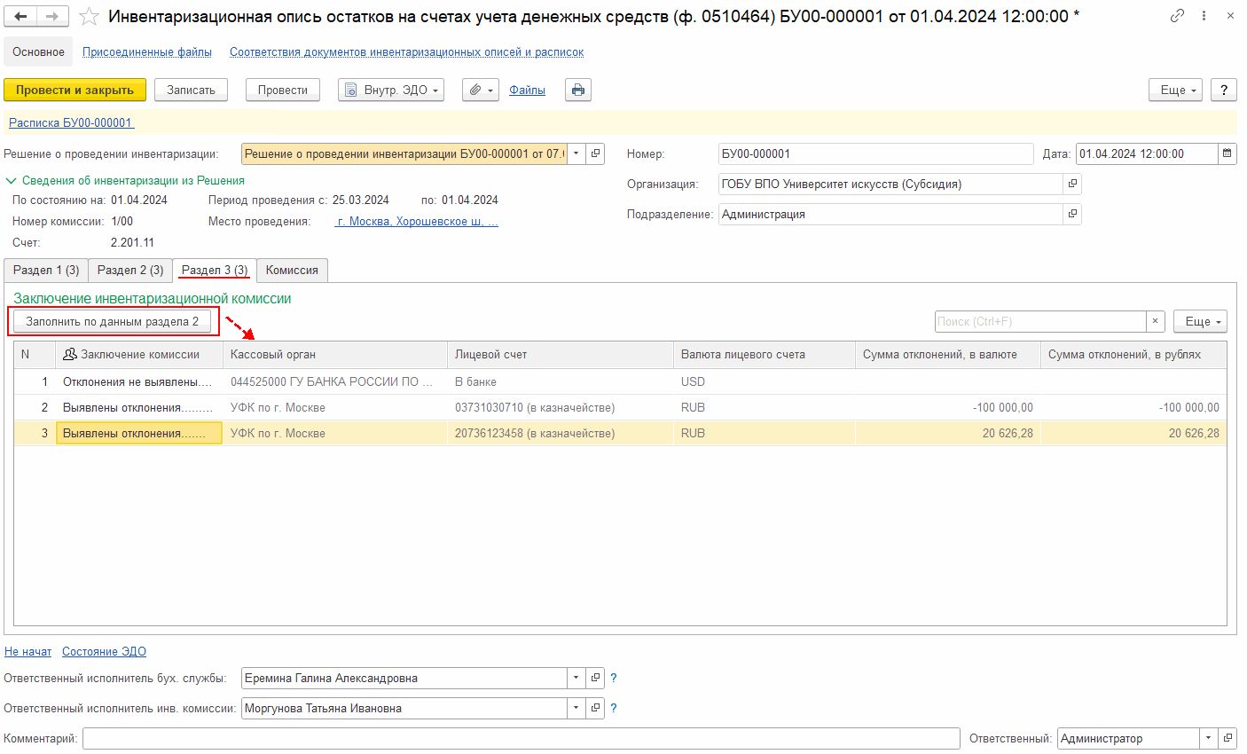The image size is (1247, 754).
Task: Go forward using the right arrow
Action: [52, 16]
